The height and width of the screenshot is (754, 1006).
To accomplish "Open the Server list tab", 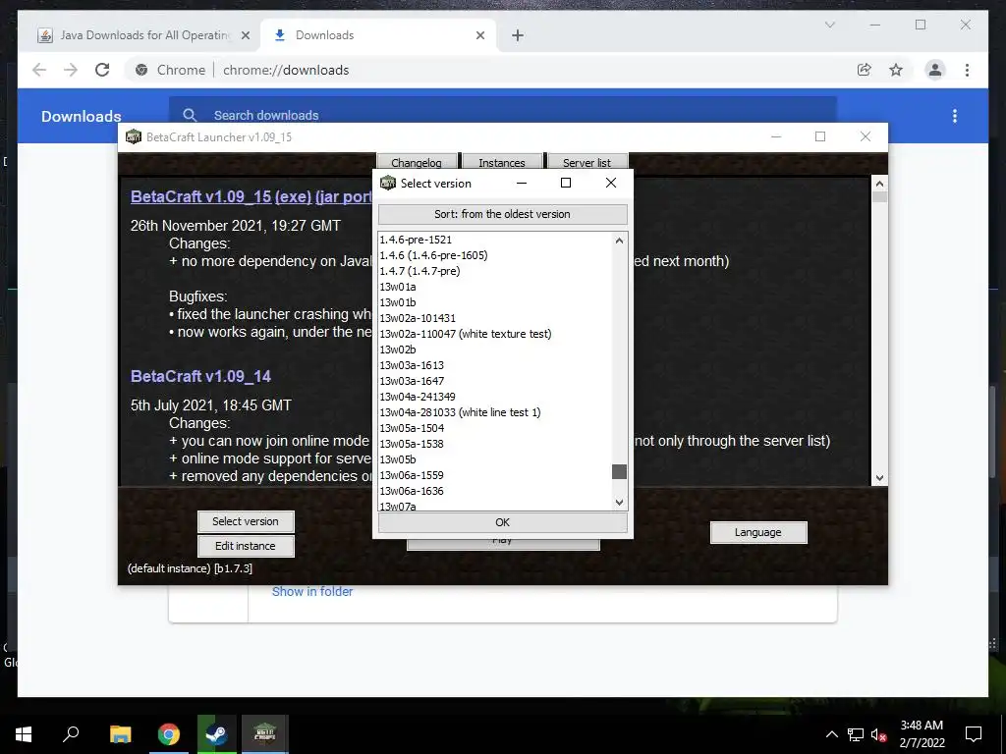I will point(587,163).
